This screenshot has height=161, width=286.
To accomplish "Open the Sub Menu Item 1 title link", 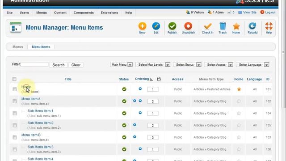I will [41, 111].
